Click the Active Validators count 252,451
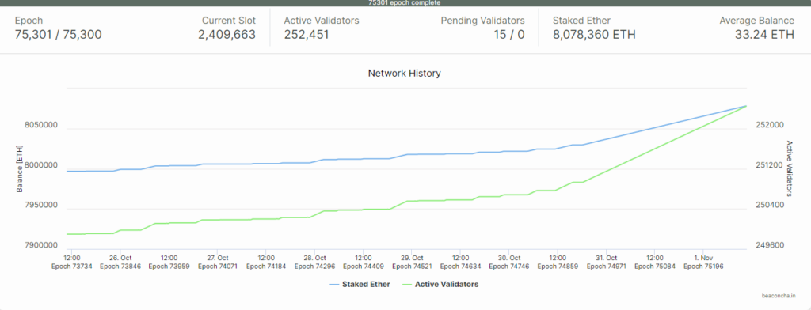The width and height of the screenshot is (811, 310). tap(307, 35)
